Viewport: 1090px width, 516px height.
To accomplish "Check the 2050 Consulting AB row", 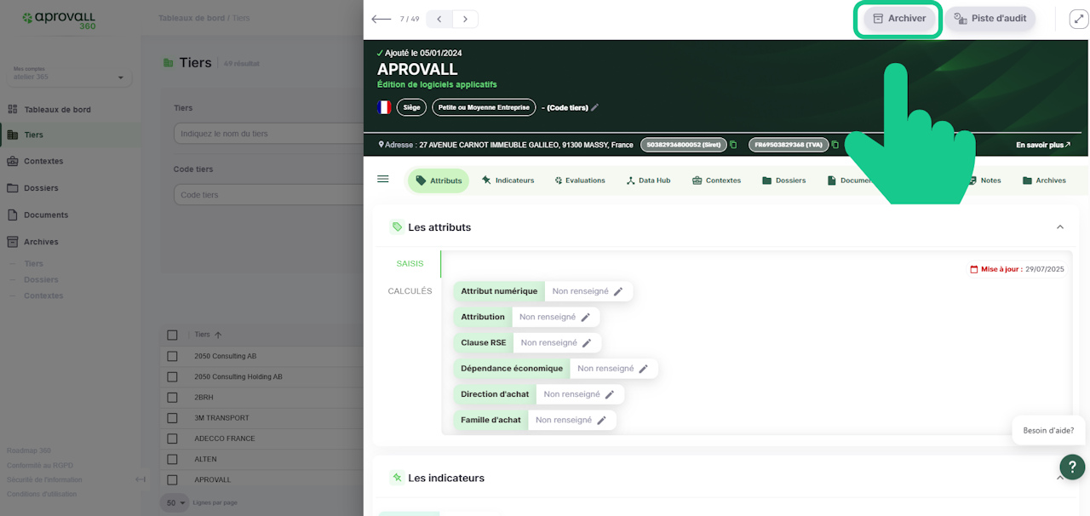I will point(173,356).
